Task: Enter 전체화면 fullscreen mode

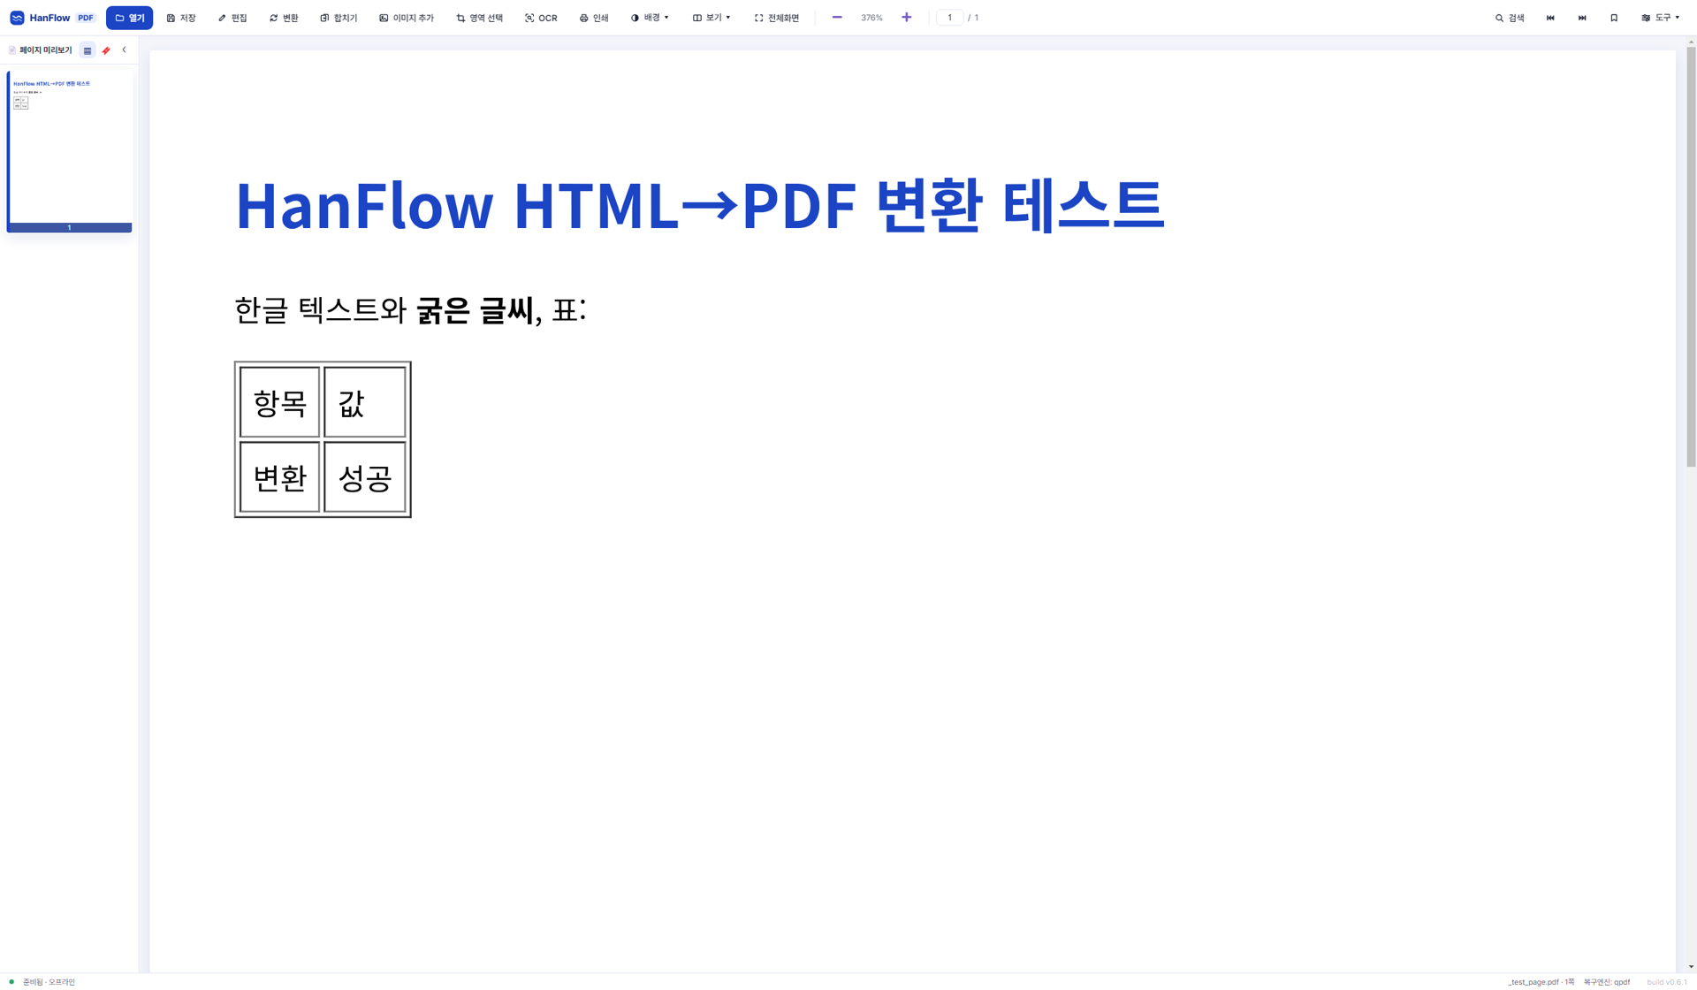Action: pyautogui.click(x=777, y=18)
